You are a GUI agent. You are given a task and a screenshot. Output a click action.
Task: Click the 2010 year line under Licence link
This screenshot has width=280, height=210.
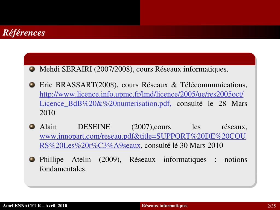coord(47,113)
